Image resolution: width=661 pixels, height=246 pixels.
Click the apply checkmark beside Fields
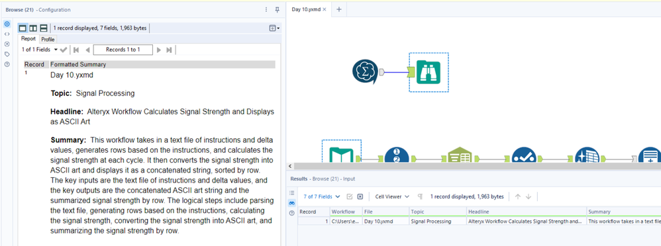click(x=64, y=50)
